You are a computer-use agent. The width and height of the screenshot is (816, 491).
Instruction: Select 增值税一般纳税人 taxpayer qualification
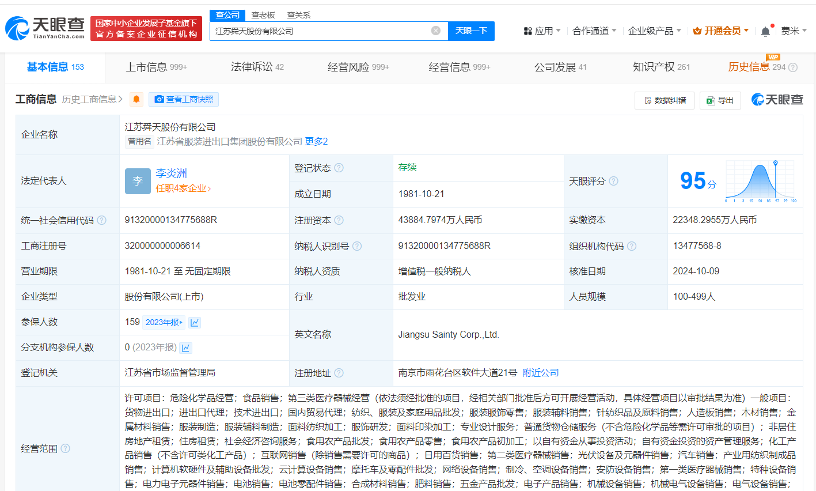pos(434,271)
